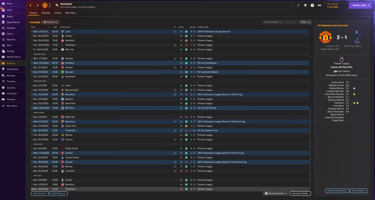Open the Tactics sidebar icon
This screenshot has width=375, height=200.
pyautogui.click(x=3, y=34)
